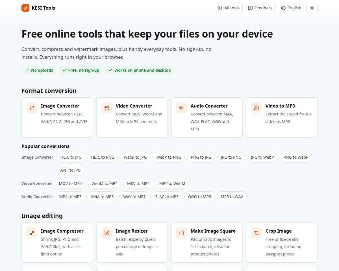Choose the AVIF to JPG conversion
This screenshot has width=339, height=271.
click(x=70, y=170)
